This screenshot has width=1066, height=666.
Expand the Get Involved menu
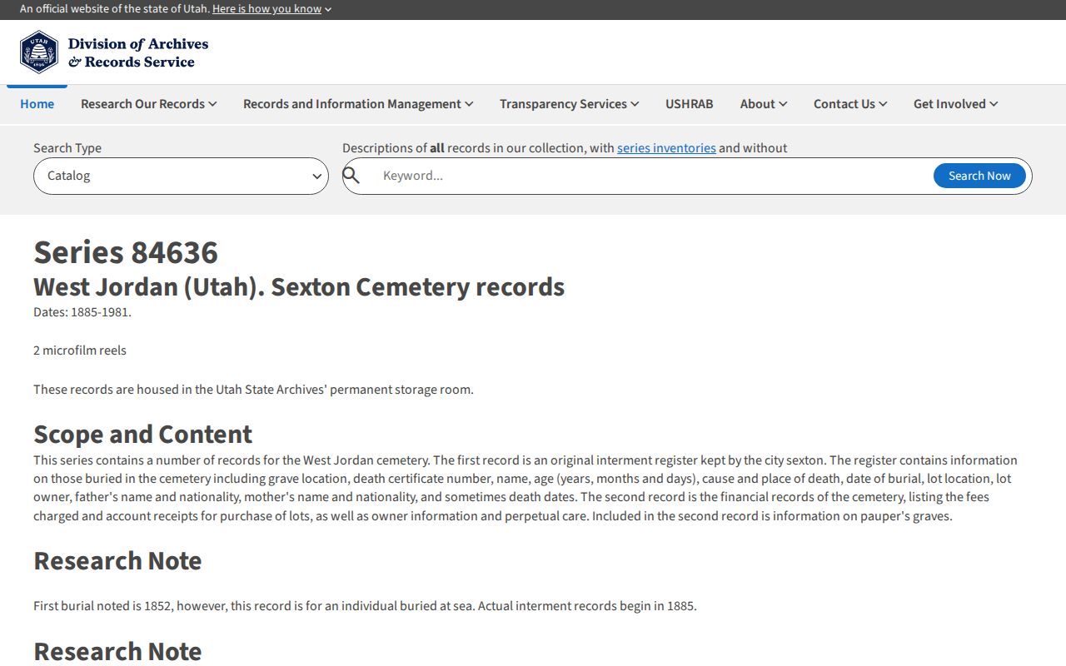coord(955,104)
